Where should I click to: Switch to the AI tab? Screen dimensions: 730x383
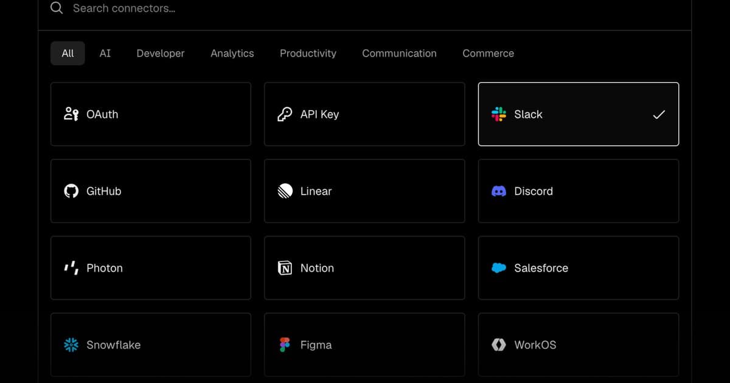point(105,53)
